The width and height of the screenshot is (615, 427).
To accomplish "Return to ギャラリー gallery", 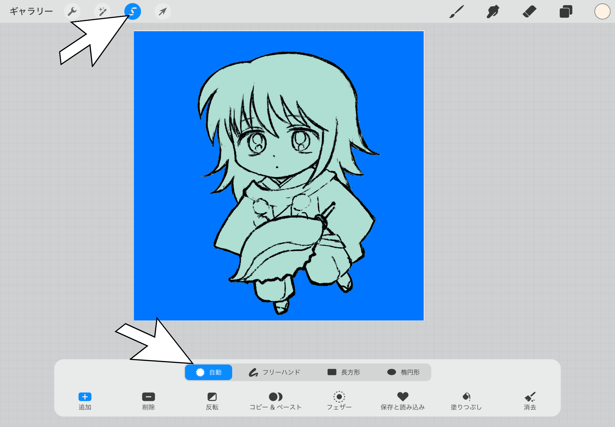I will click(x=31, y=11).
